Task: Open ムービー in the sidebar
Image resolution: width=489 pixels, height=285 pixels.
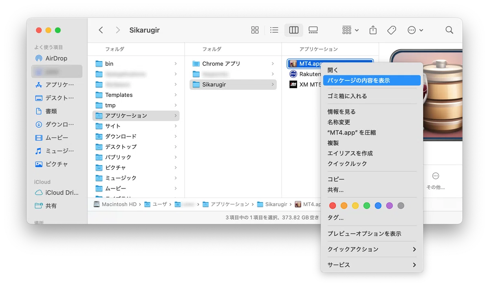Action: point(57,138)
